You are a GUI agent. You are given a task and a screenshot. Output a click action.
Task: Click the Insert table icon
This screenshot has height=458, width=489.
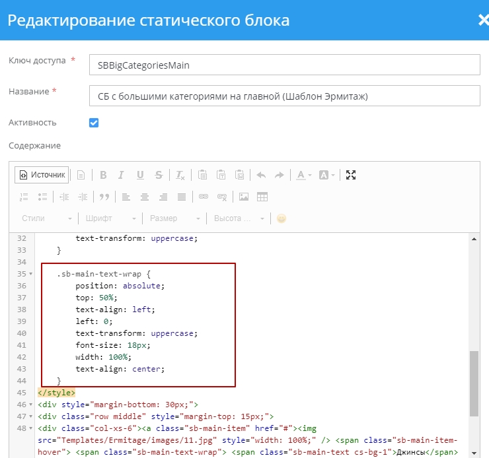point(262,197)
